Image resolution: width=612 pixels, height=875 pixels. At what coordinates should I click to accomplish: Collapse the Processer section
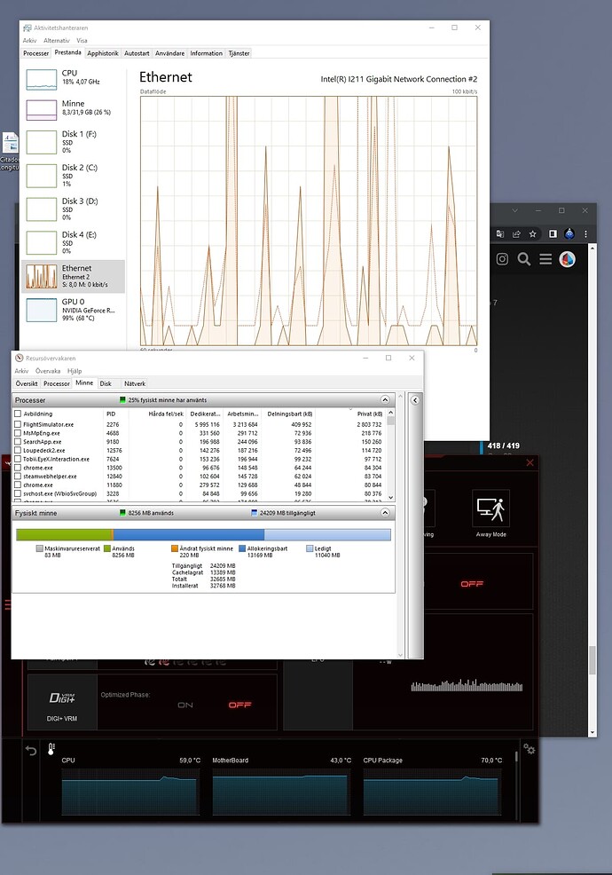tap(385, 400)
